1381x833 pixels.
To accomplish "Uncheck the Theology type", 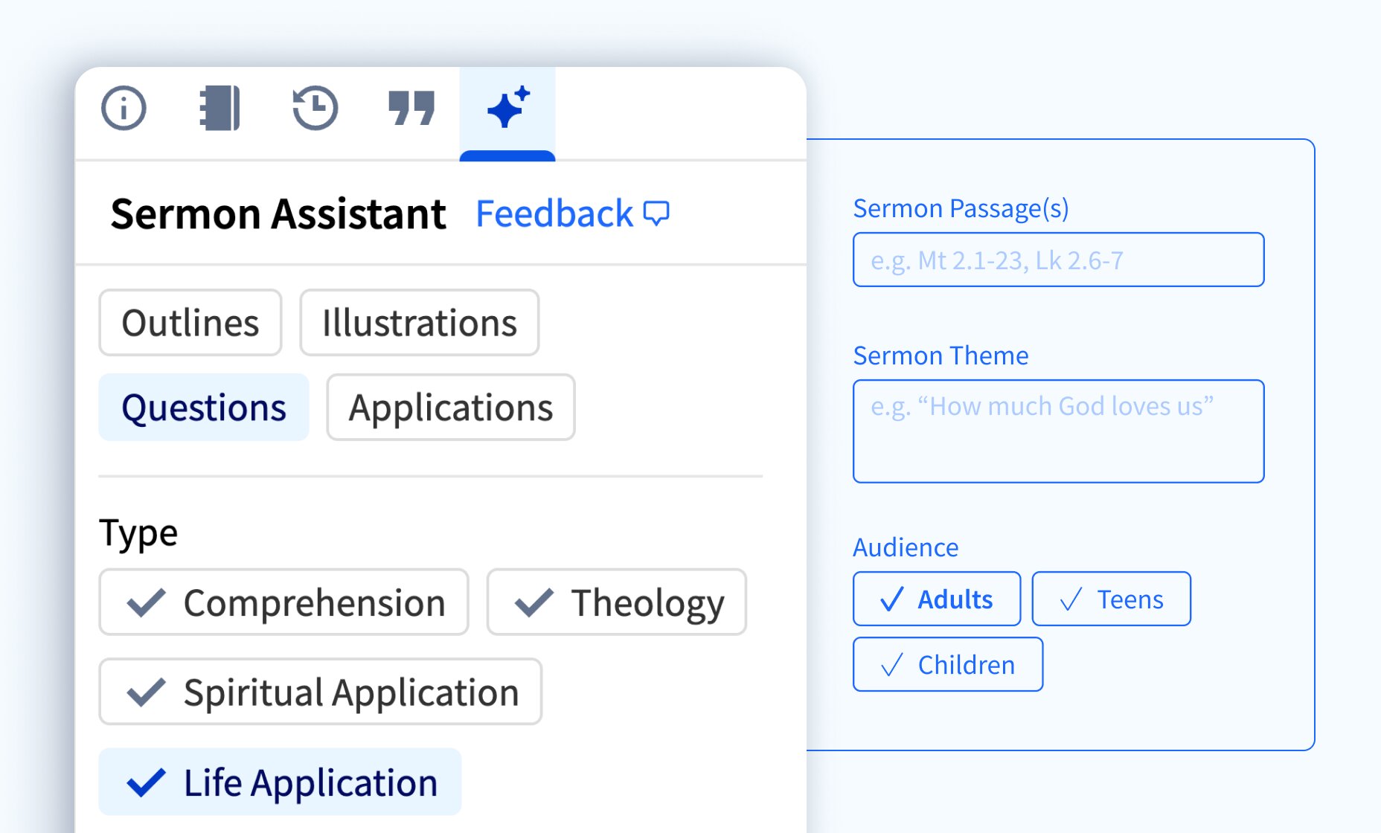I will pos(617,602).
